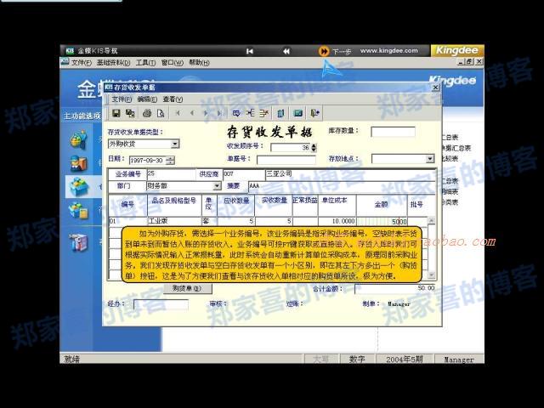Open dialog's 文件(F) menu
Screen dimensions: 544x408
click(x=122, y=99)
